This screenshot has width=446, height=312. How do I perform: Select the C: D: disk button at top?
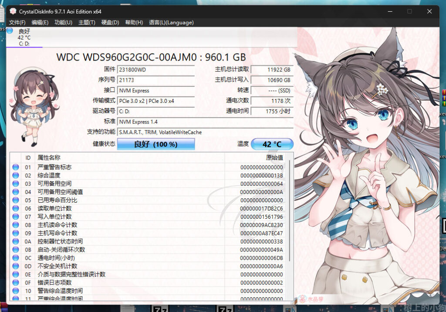tap(24, 37)
